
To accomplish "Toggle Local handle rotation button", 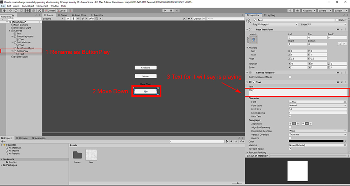I will pos(61,10).
